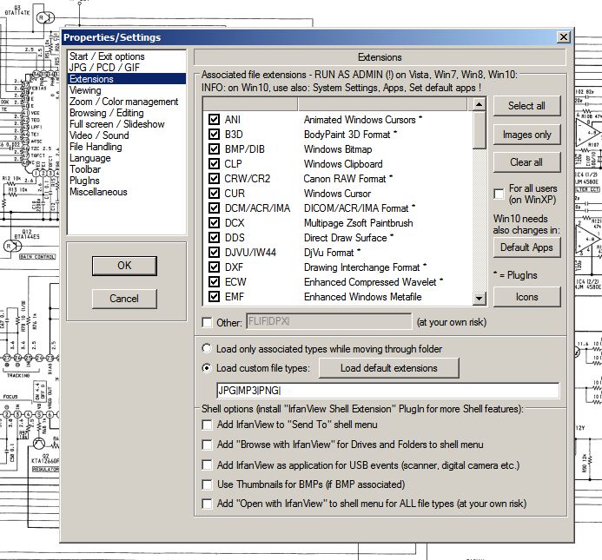602x560 pixels.
Task: Enable the 'For all users (on WinXP)' checkbox
Action: coord(499,194)
